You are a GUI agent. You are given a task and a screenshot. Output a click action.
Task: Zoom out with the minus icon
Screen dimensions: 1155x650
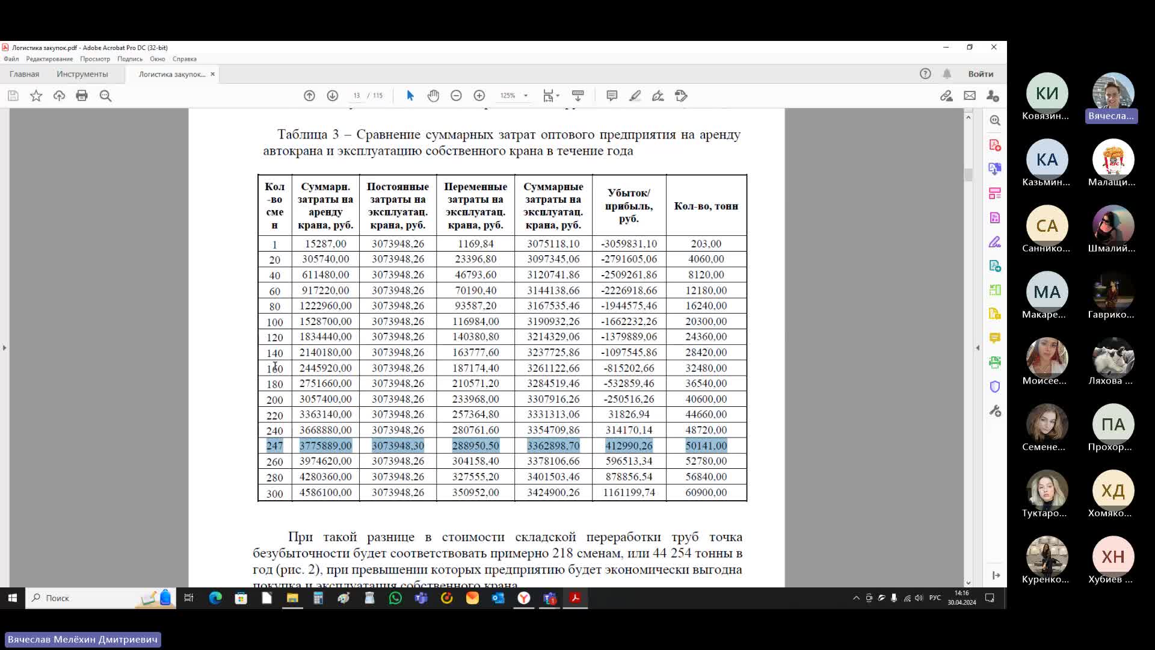[456, 96]
